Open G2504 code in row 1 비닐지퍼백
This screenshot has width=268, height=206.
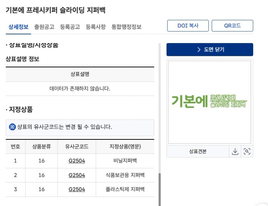77,161
